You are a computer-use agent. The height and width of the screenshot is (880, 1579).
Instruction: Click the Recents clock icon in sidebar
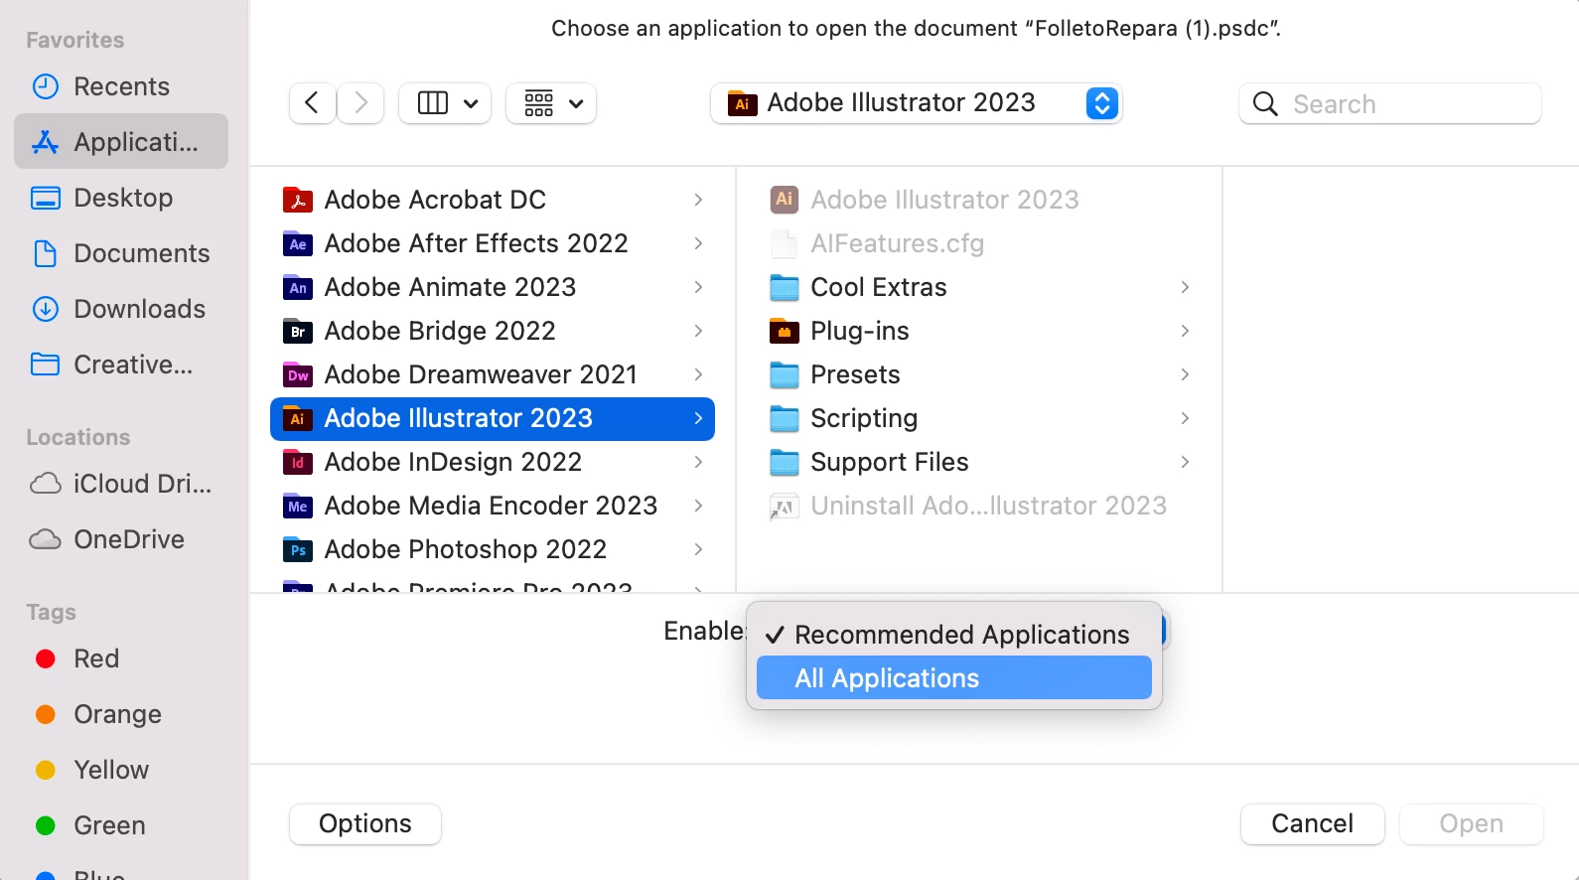click(46, 86)
